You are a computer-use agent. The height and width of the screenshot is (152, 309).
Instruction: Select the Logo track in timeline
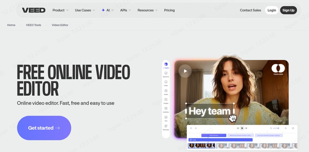coord(220,140)
